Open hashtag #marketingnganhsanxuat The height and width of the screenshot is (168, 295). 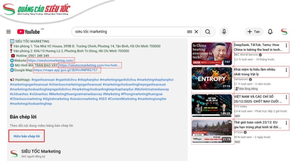(29, 85)
